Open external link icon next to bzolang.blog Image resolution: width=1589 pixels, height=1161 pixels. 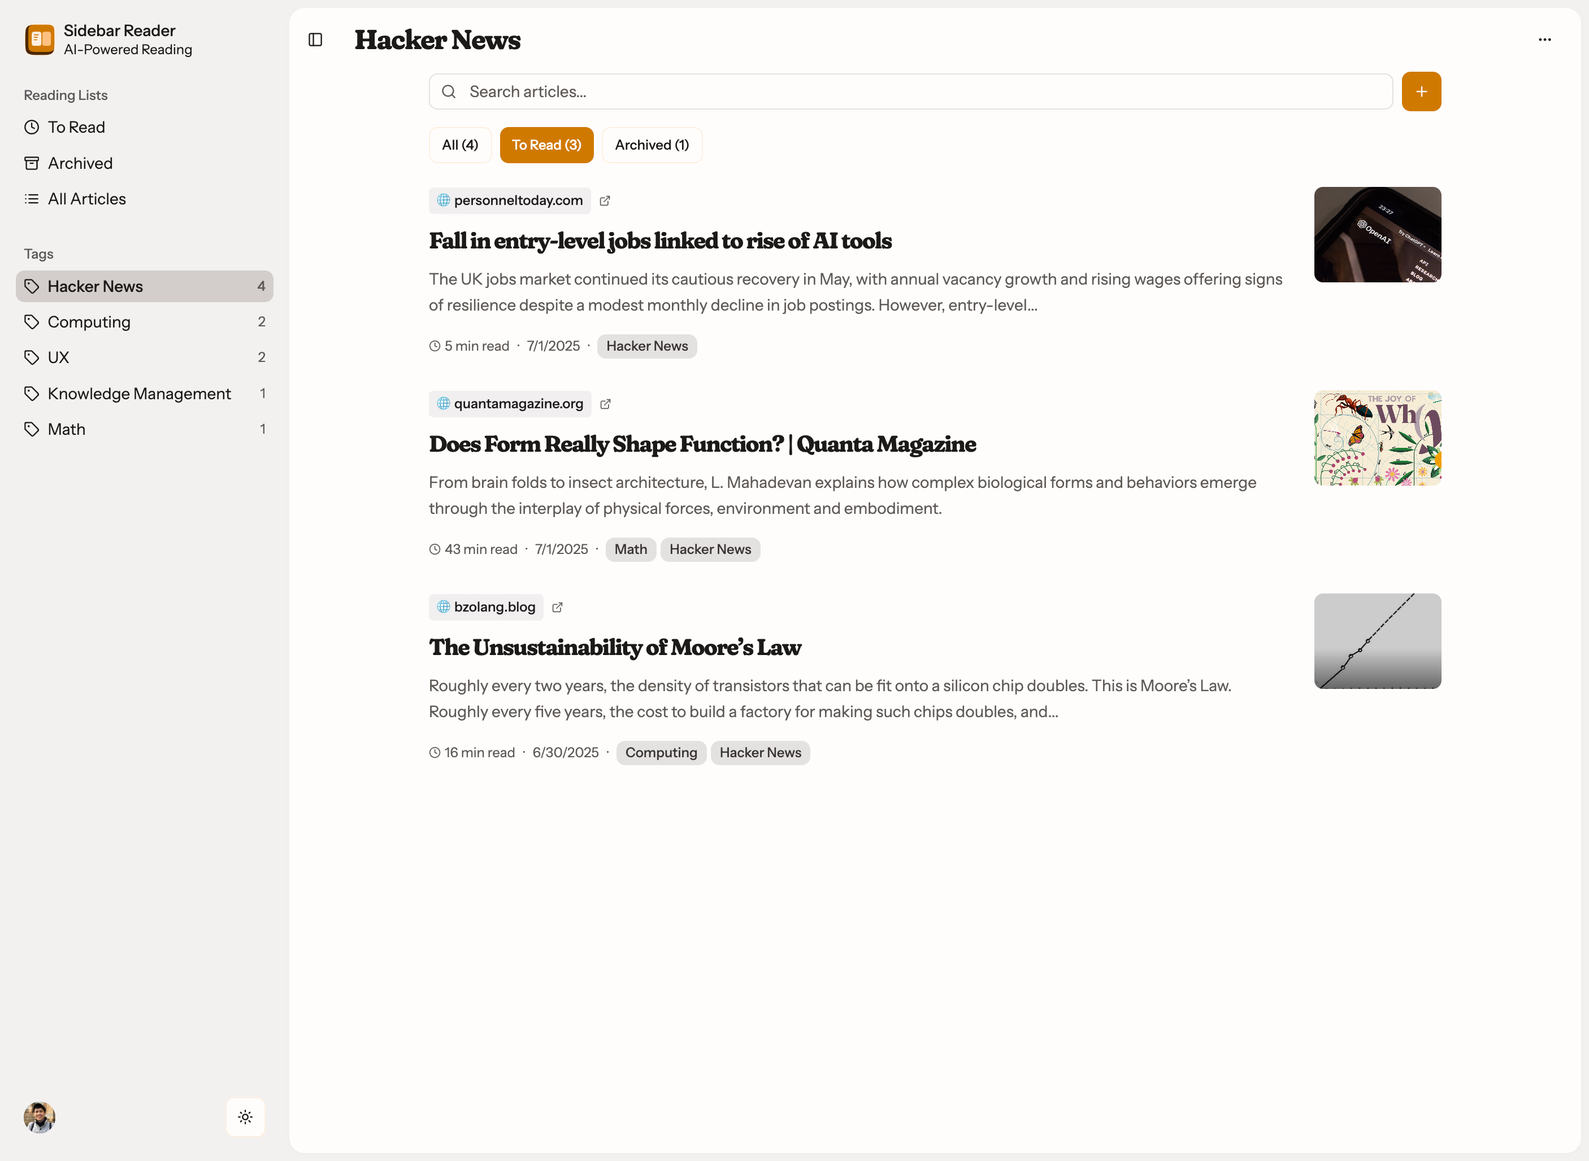pos(557,607)
